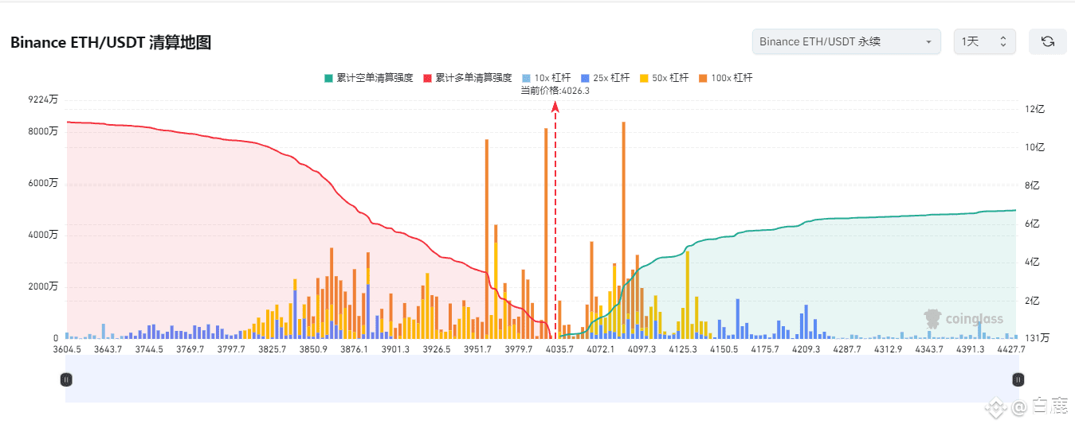
Task: Click the x-axis label 4125.3
Action: (x=683, y=349)
